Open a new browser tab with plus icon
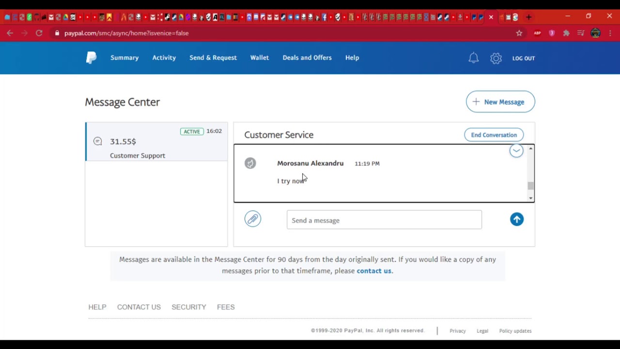The width and height of the screenshot is (620, 349). tap(529, 17)
